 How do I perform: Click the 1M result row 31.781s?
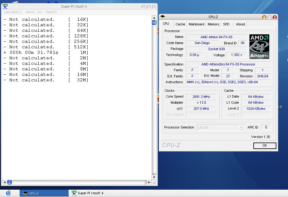pos(46,52)
